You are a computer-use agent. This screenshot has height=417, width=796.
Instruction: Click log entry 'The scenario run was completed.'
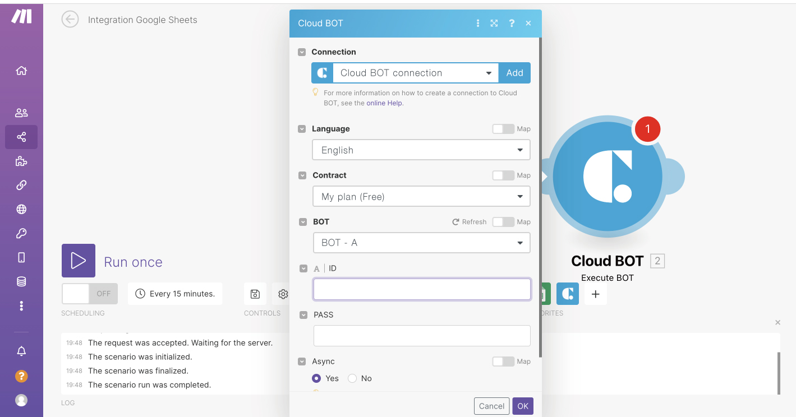[x=149, y=385]
